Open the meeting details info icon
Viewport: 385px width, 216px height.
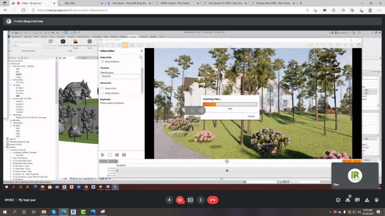point(338,200)
